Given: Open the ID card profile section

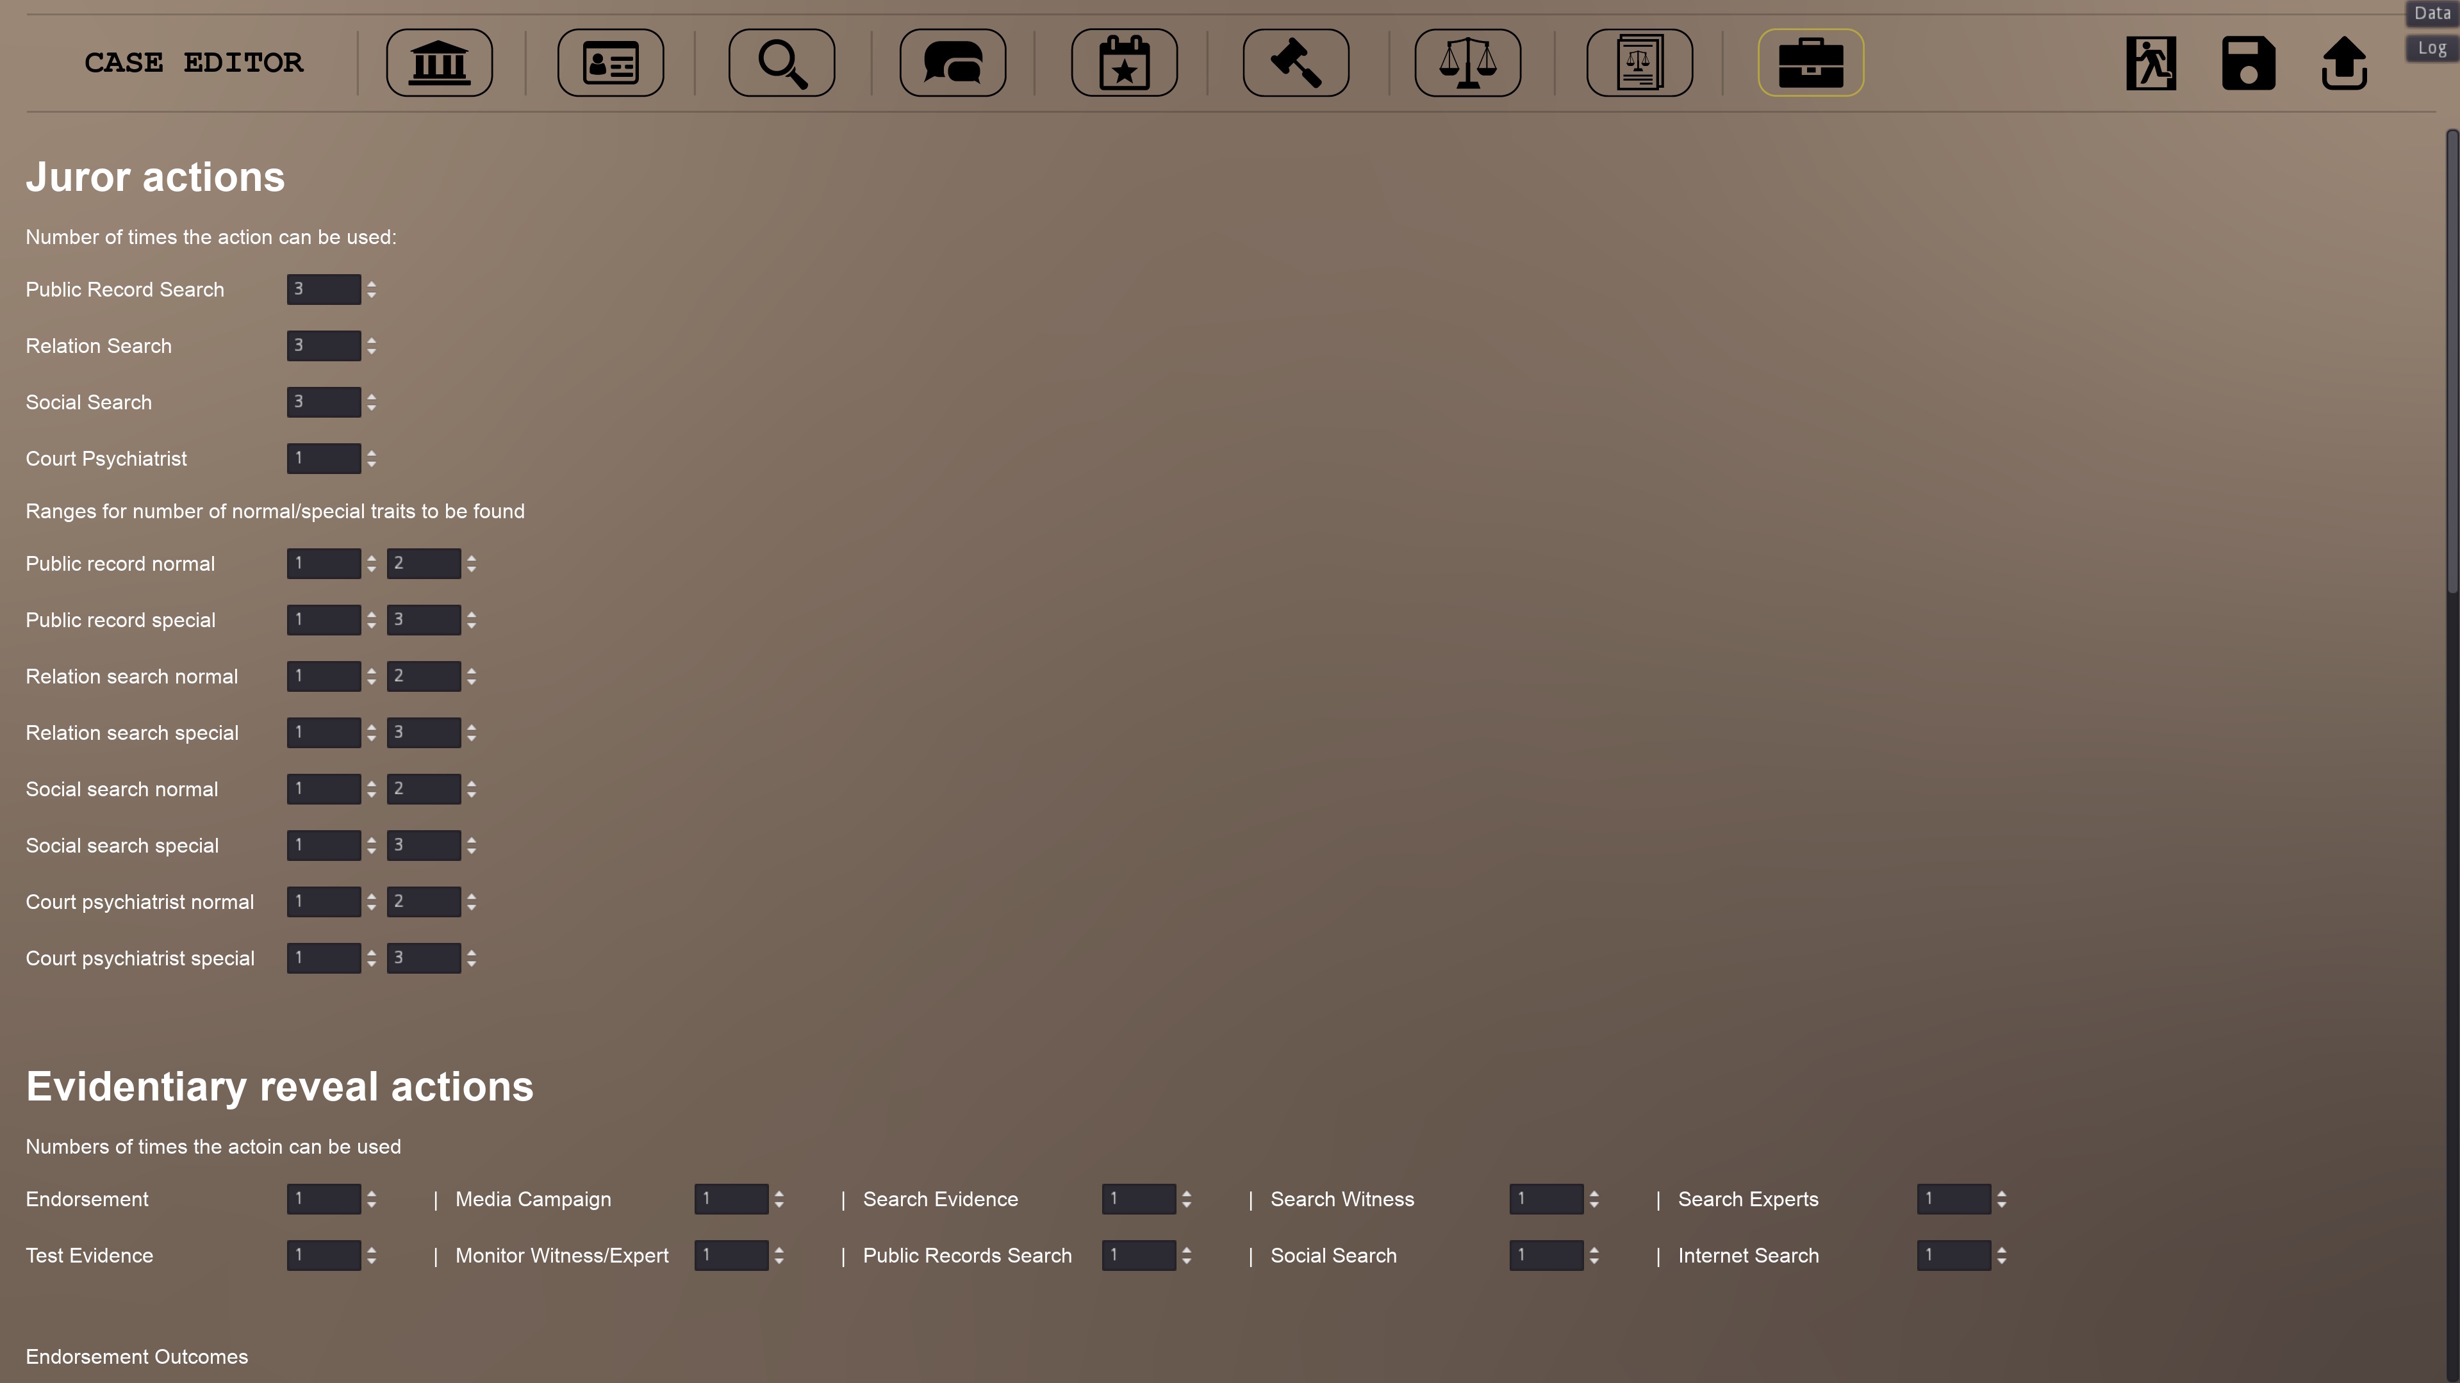Looking at the screenshot, I should point(610,63).
